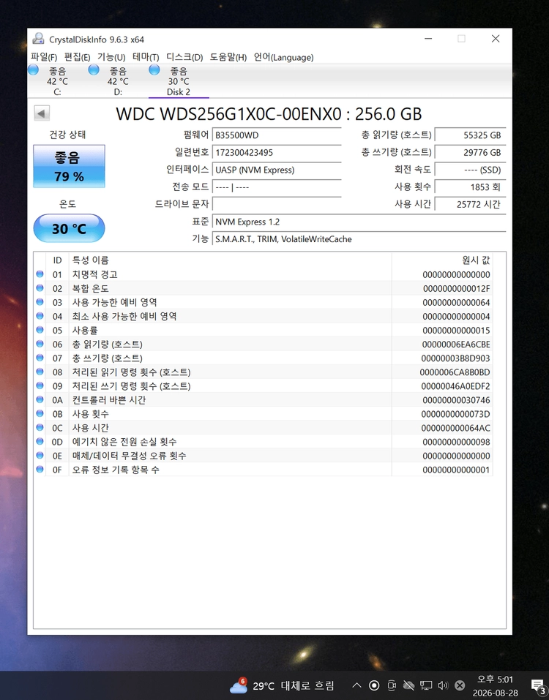Click the 30 °C temperature button
The image size is (549, 700).
[x=70, y=228]
